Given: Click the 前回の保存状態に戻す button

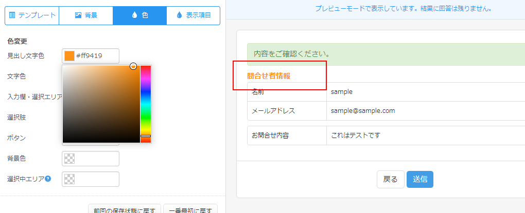Looking at the screenshot, I should pos(124,209).
